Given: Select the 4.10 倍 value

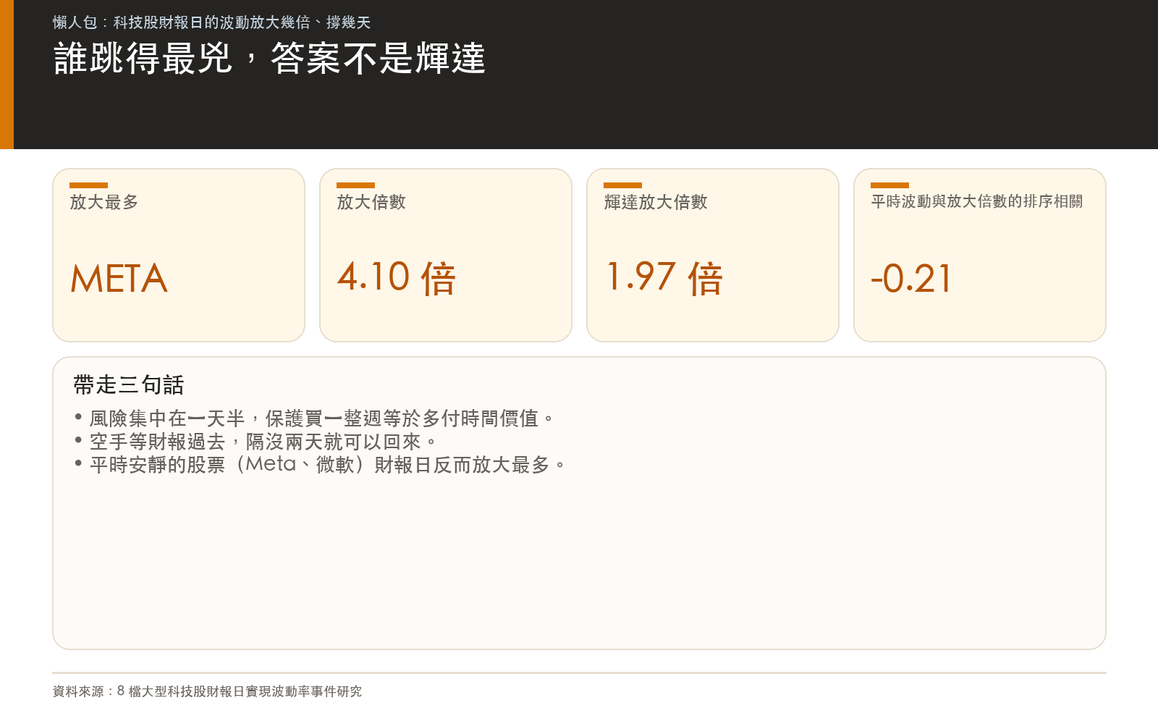Looking at the screenshot, I should 397,279.
